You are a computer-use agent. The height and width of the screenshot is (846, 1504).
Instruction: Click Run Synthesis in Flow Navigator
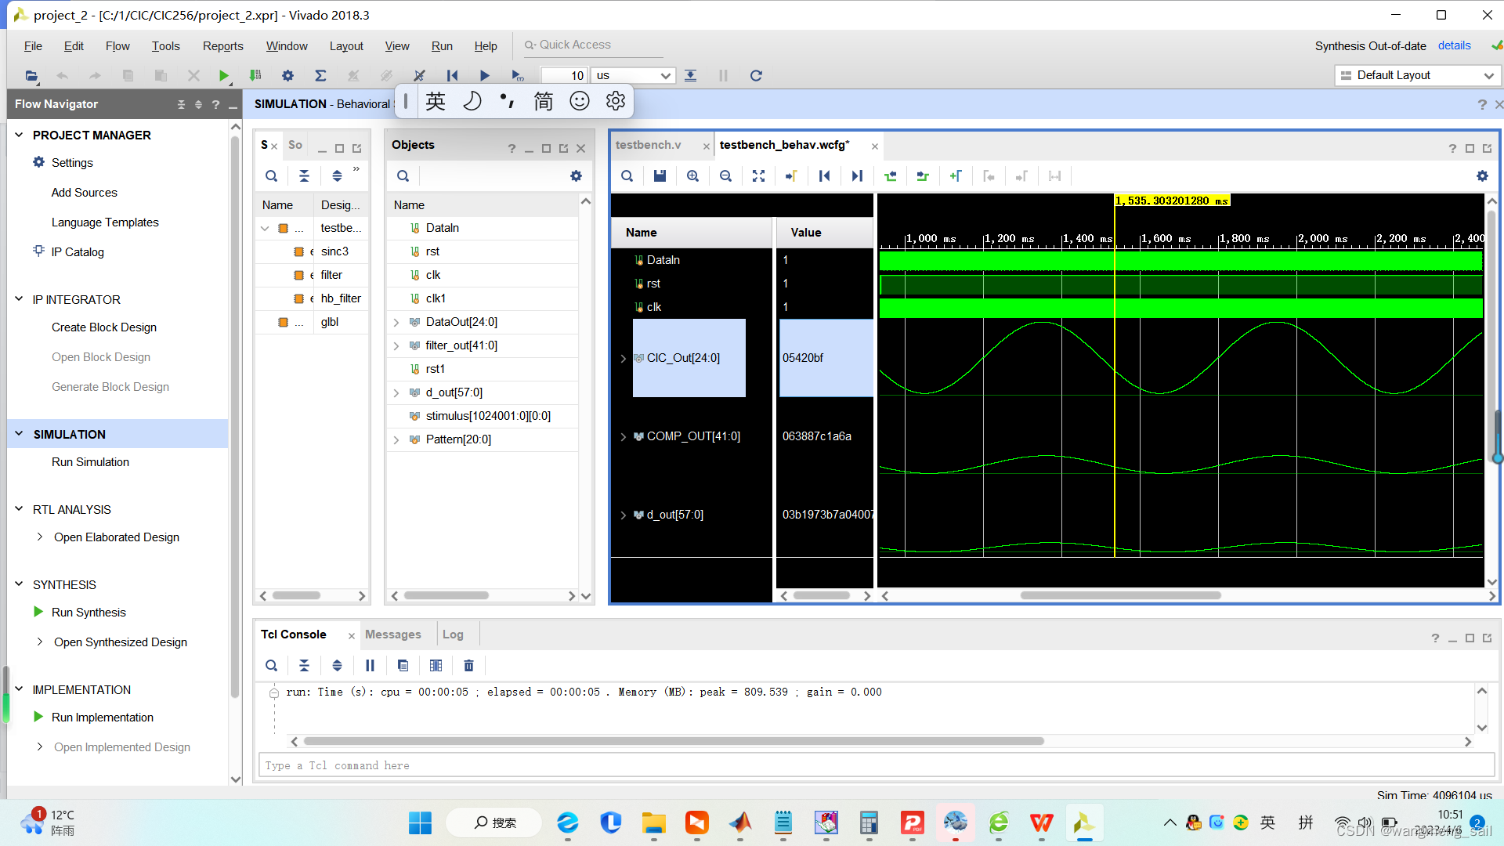pyautogui.click(x=89, y=613)
